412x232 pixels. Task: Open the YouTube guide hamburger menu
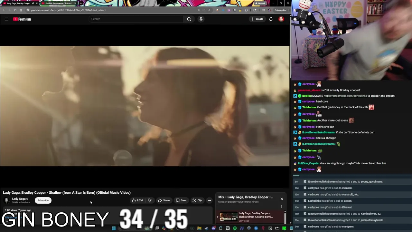[6, 19]
